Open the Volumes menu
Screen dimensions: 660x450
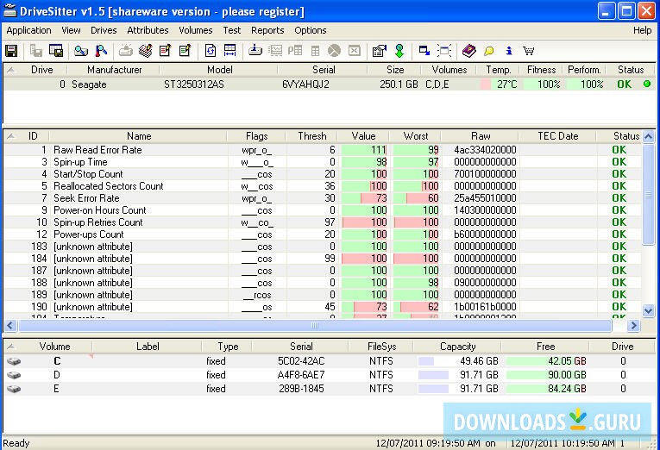(x=195, y=30)
